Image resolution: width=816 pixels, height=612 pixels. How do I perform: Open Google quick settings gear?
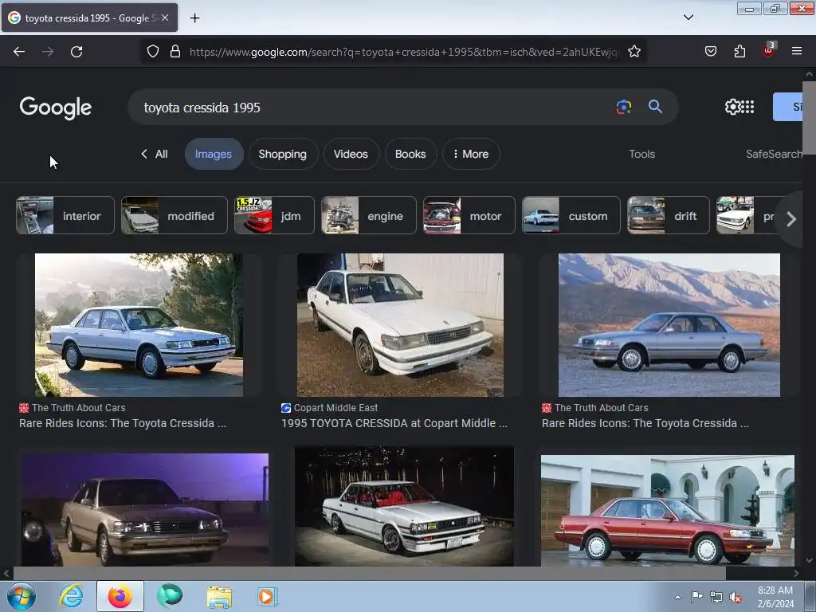click(732, 107)
